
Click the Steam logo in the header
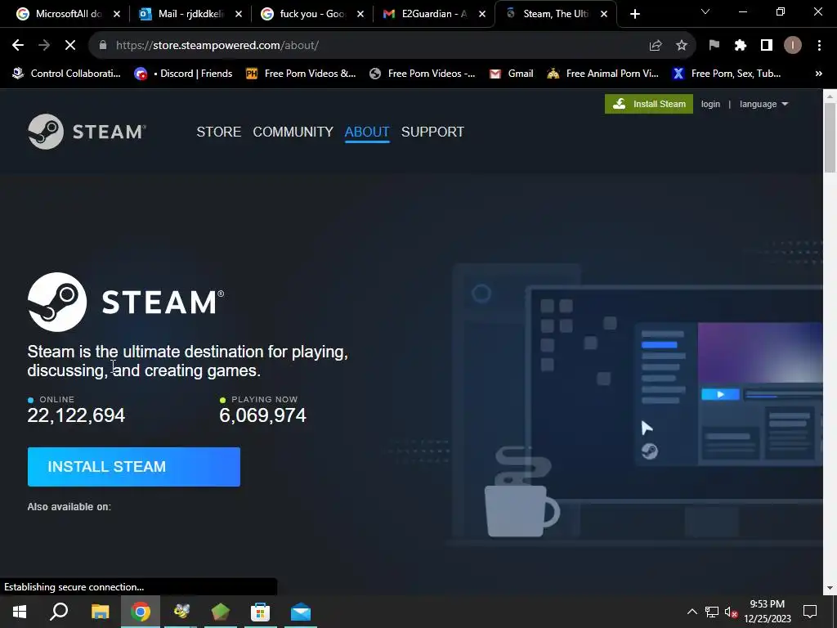click(87, 132)
